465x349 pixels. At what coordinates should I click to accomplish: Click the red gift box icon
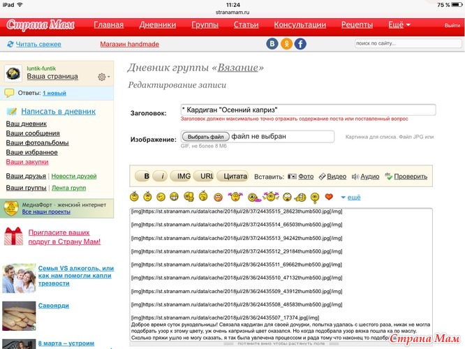coord(13,237)
